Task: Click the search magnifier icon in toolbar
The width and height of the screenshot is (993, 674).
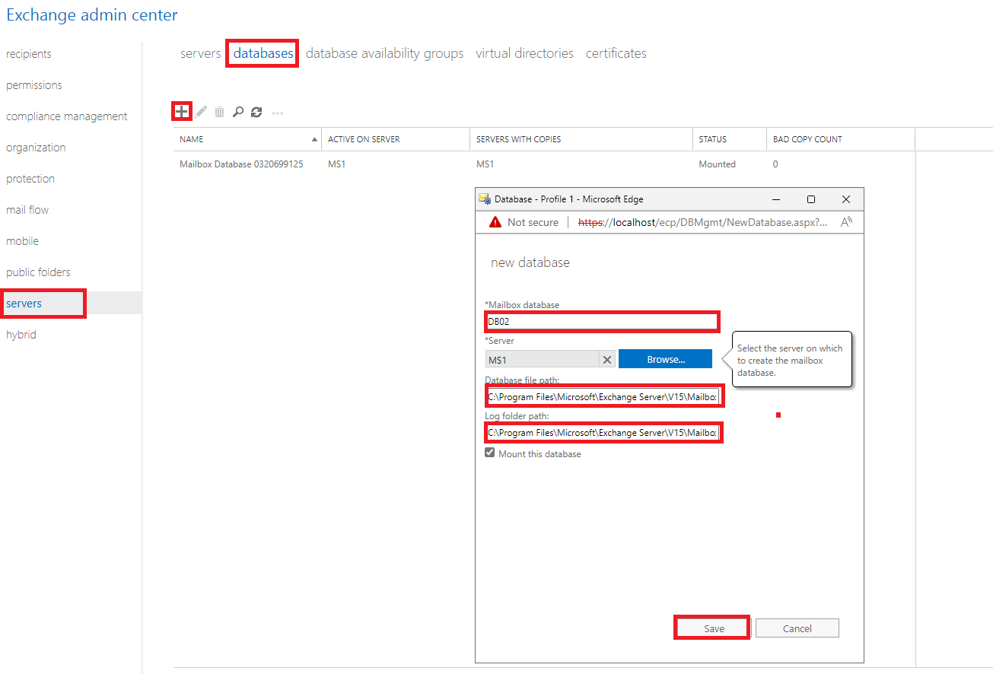Action: [238, 112]
